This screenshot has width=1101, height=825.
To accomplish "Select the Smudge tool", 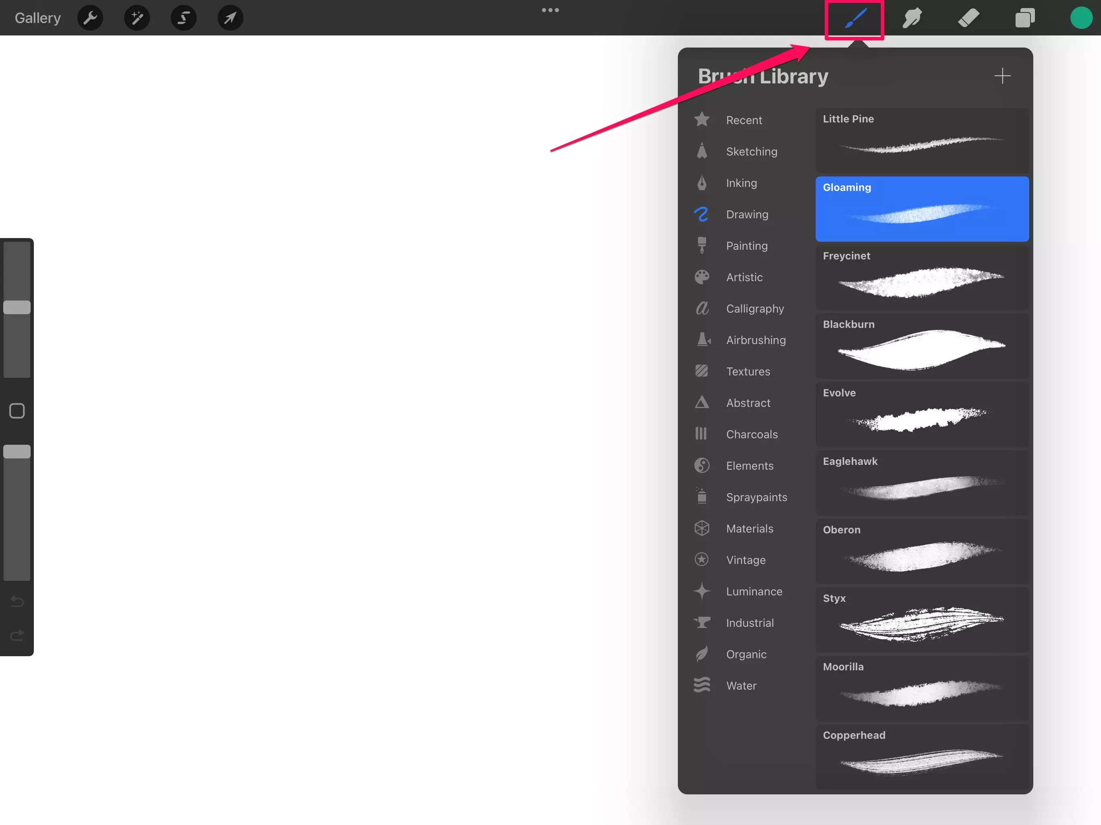I will point(910,17).
